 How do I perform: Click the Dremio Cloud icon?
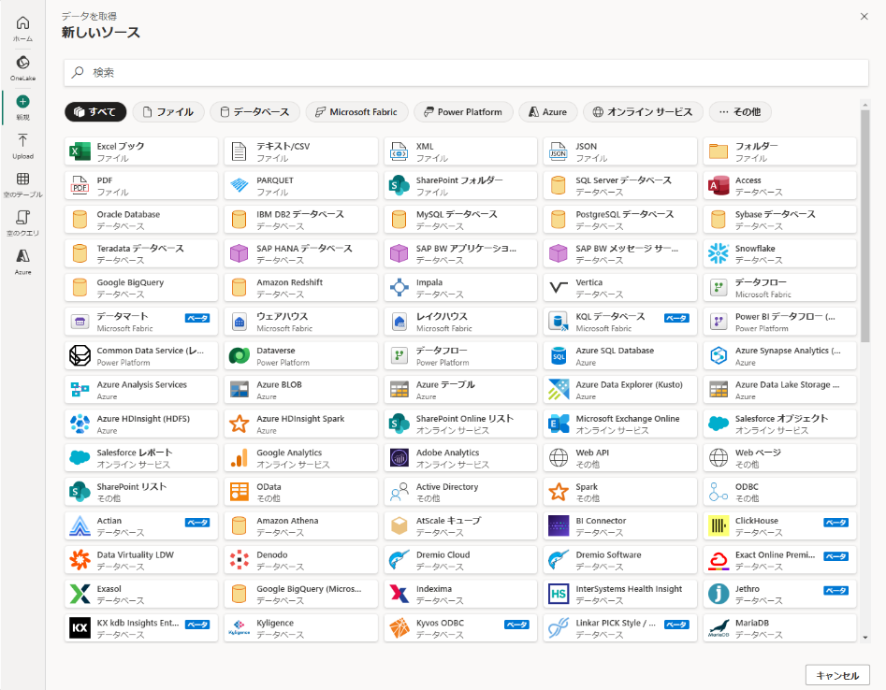[x=399, y=560]
